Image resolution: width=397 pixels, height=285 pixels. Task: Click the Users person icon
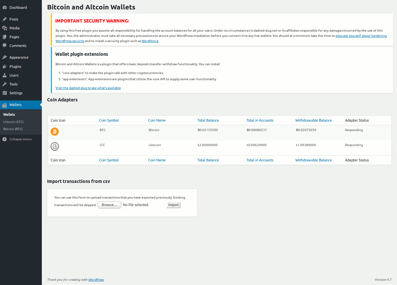pos(5,75)
